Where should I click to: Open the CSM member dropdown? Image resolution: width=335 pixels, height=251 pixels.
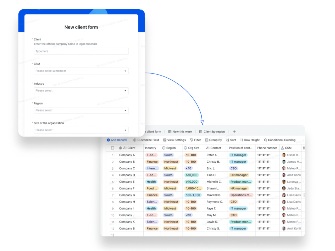coord(81,71)
